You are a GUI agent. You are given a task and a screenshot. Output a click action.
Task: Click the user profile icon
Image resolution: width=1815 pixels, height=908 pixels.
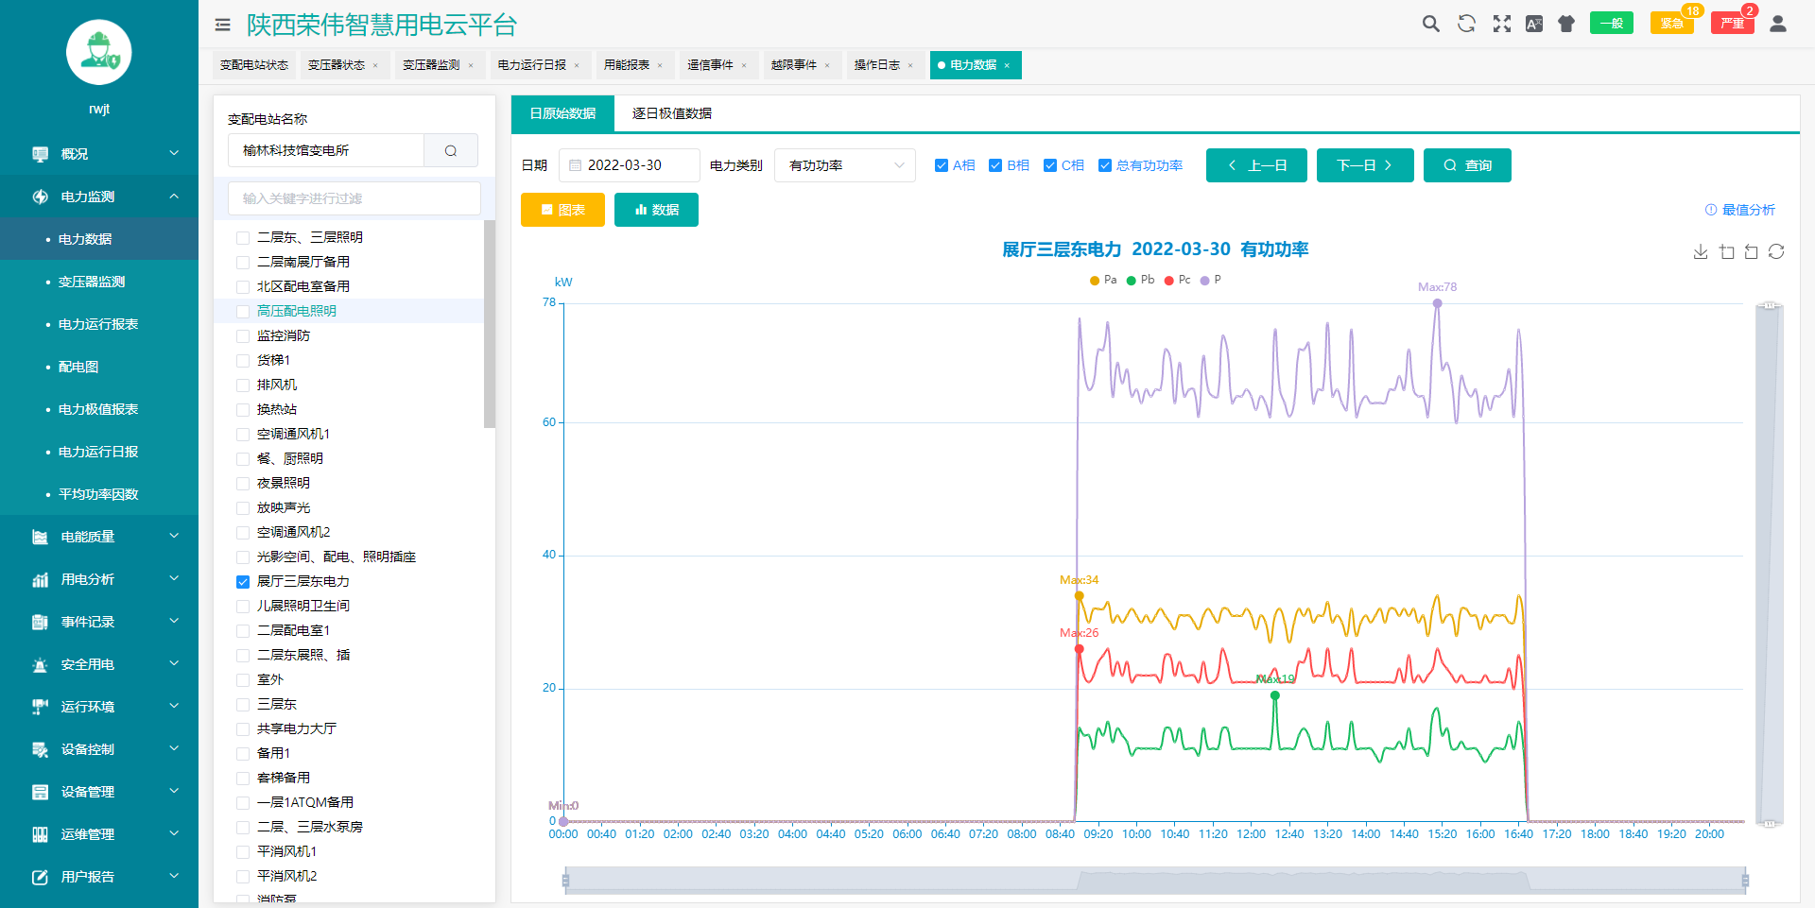click(x=1778, y=24)
